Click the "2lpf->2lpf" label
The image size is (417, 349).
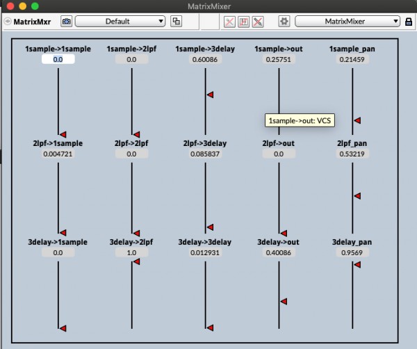tap(131, 143)
